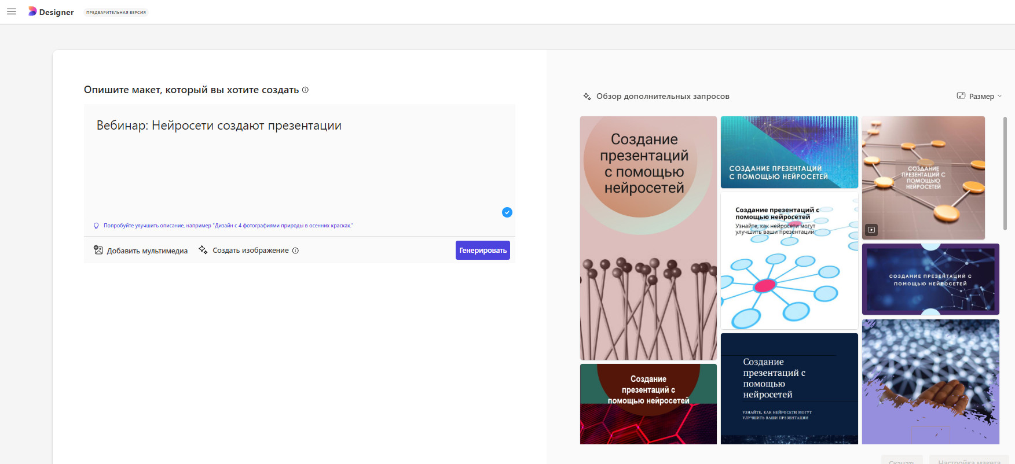Click heading Опишите макет, который вы хотите создать
Image resolution: width=1015 pixels, height=464 pixels.
[x=191, y=90]
